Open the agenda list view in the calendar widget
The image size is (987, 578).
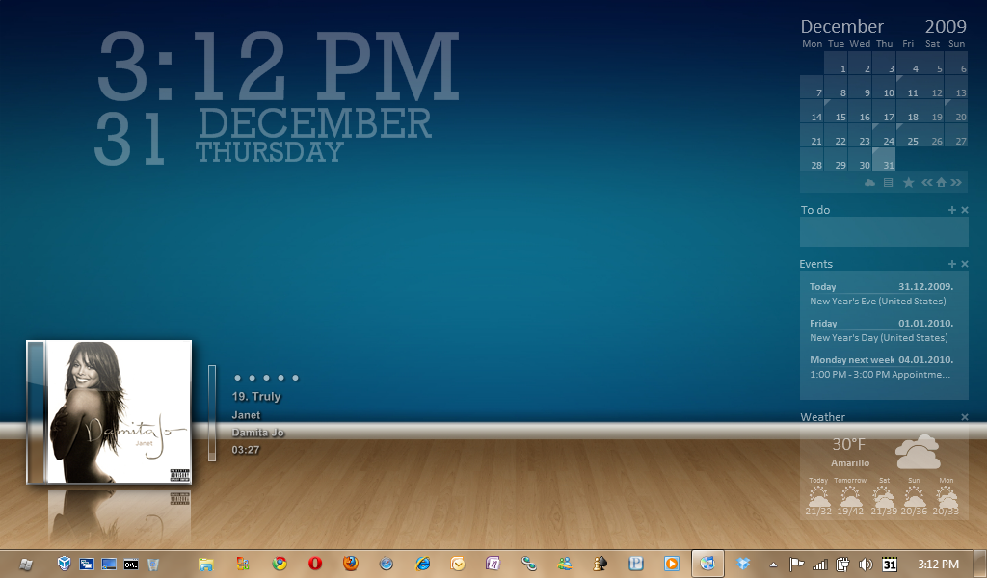click(887, 182)
